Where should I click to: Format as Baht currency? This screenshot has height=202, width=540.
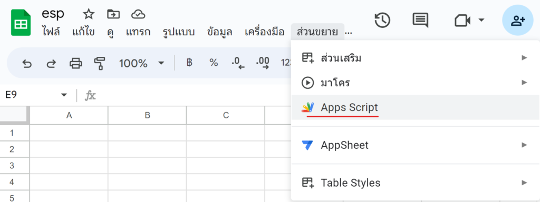(189, 63)
